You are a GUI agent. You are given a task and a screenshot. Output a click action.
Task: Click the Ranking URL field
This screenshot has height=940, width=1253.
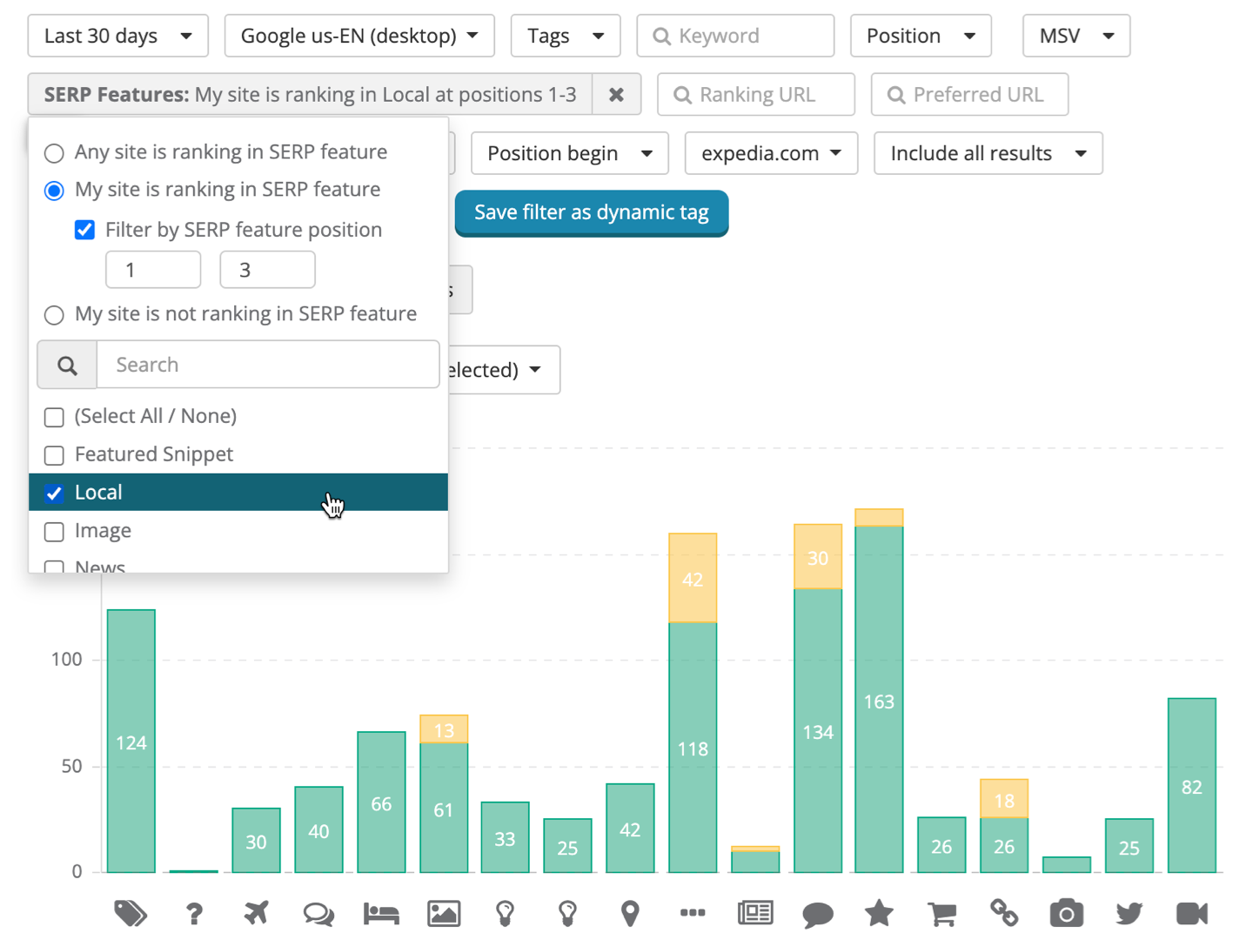[756, 95]
